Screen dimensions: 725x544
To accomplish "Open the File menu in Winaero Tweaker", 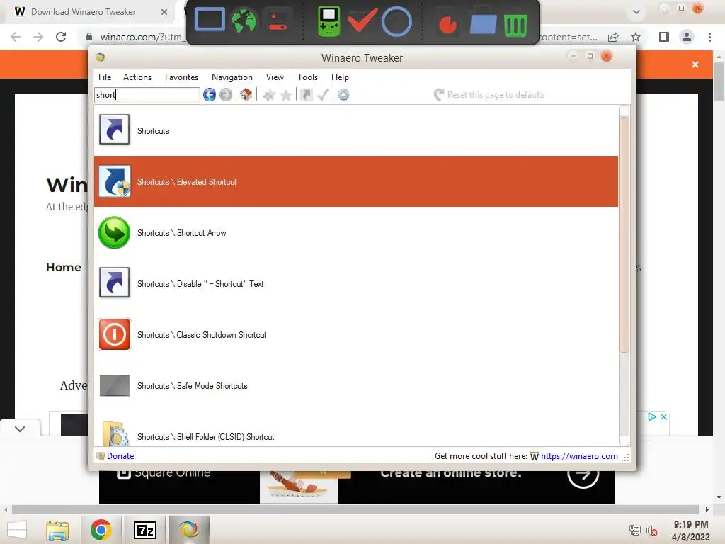I will pos(105,77).
